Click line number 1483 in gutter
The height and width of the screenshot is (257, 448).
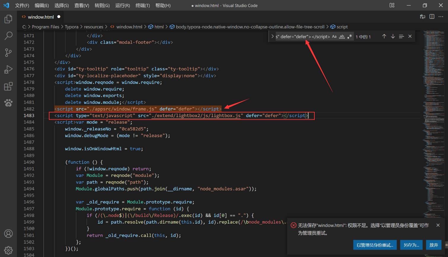tap(29, 115)
